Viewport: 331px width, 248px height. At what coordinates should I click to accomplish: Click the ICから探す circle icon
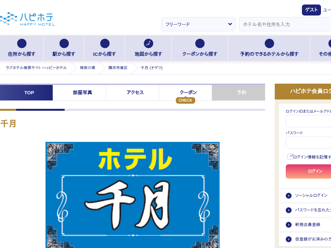pos(105,44)
